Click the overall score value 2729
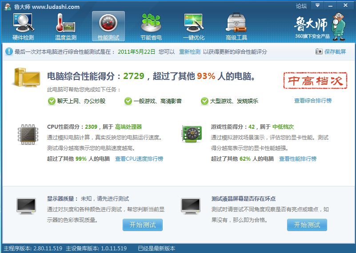The image size is (356, 253). pos(134,76)
